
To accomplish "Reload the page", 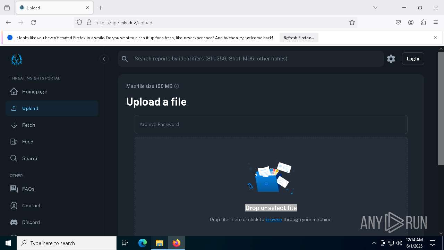I will tap(33, 23).
